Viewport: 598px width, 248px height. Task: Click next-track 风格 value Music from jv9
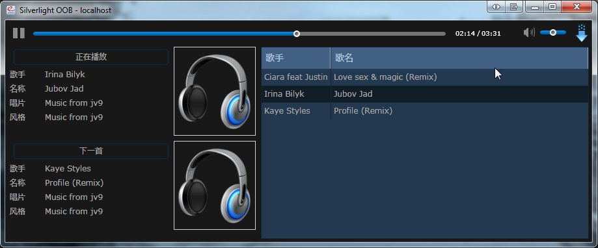pyautogui.click(x=74, y=212)
